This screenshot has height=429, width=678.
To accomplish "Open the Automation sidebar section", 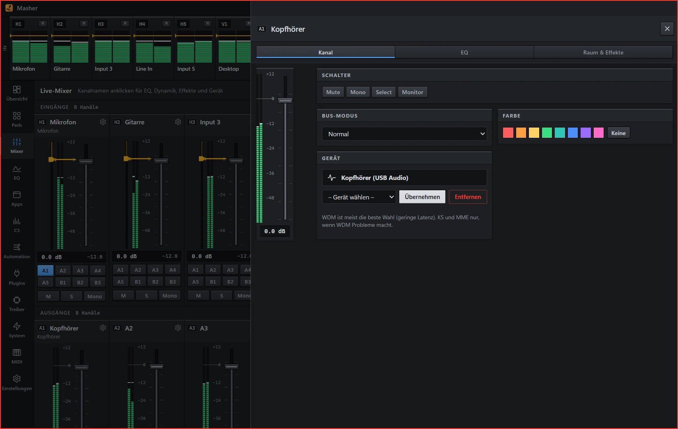I will 17,251.
